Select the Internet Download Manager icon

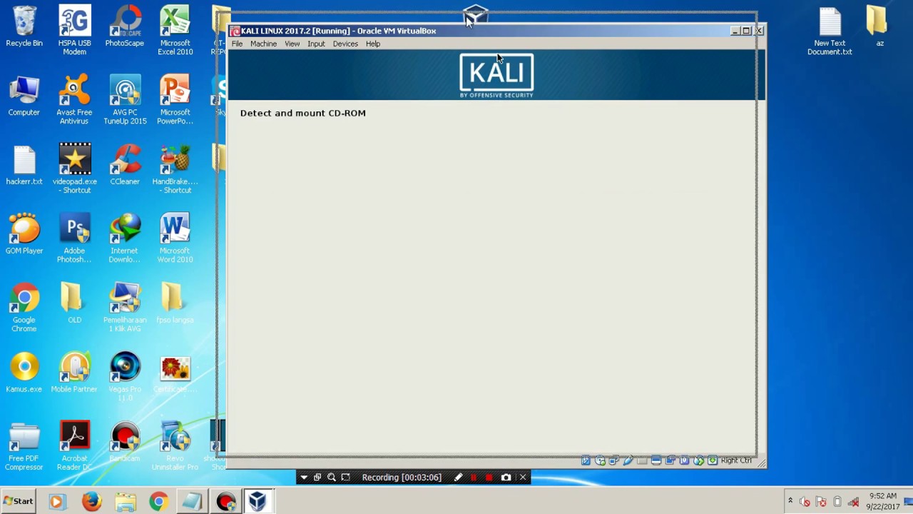pos(125,238)
